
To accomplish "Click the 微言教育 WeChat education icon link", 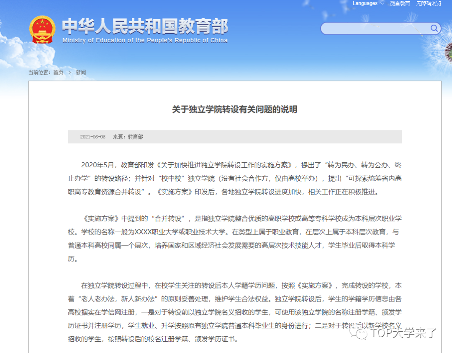I will (400, 3).
